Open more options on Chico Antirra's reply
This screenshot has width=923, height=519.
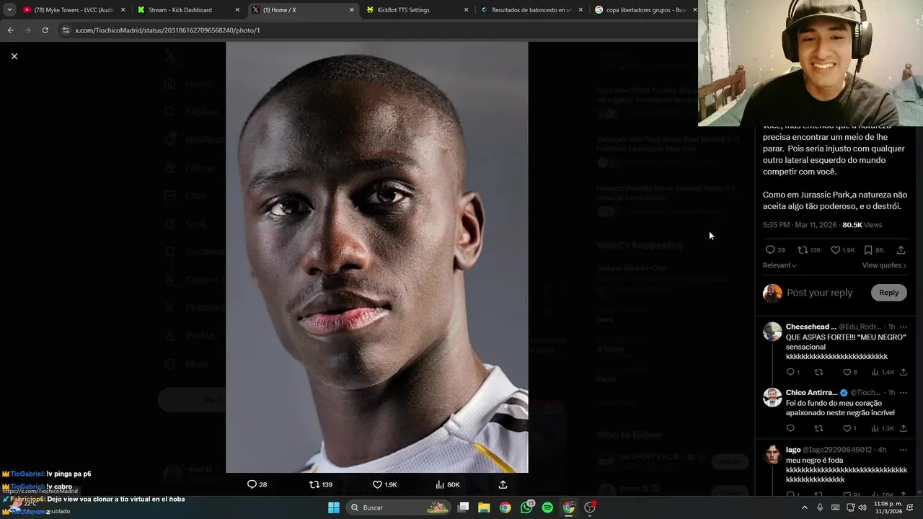tap(904, 392)
